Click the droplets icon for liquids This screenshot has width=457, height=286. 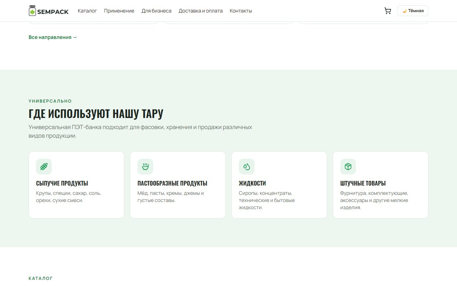click(x=247, y=167)
